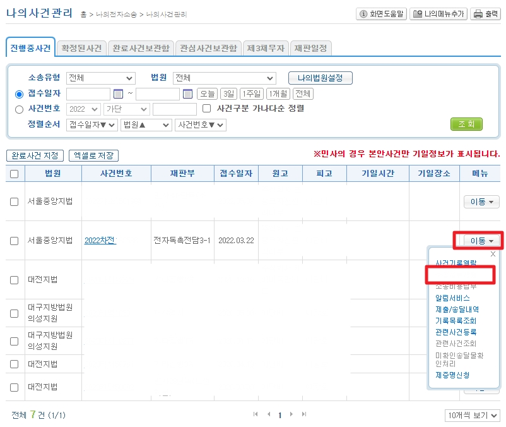506x427 pixels.
Task: Go to last page of results
Action: point(304,414)
